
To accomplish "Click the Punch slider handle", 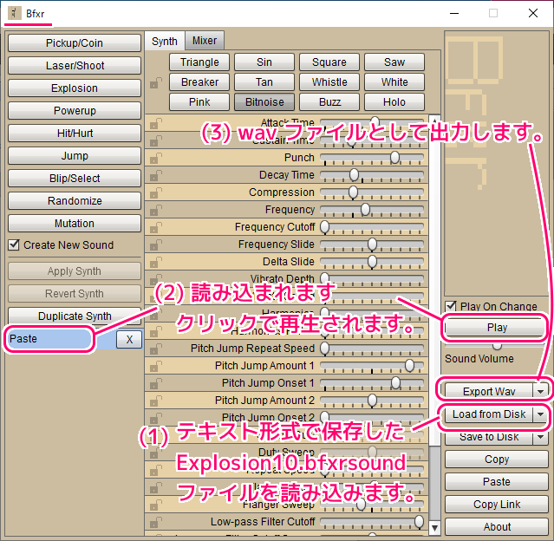I will click(x=394, y=157).
